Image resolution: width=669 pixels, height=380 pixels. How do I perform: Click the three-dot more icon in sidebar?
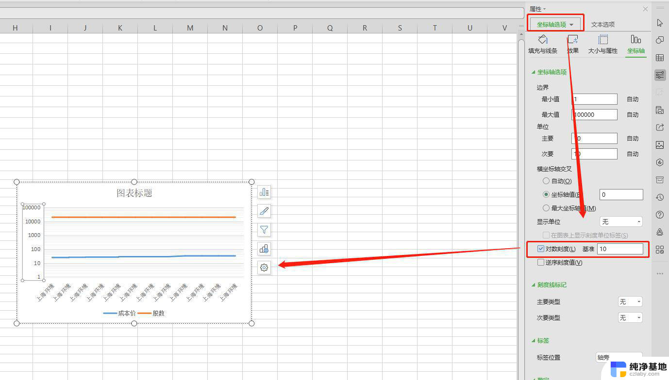(x=660, y=273)
